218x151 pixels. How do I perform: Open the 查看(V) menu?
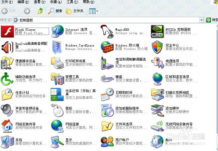pos(40,2)
